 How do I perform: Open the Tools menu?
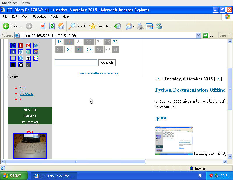pos(54,17)
